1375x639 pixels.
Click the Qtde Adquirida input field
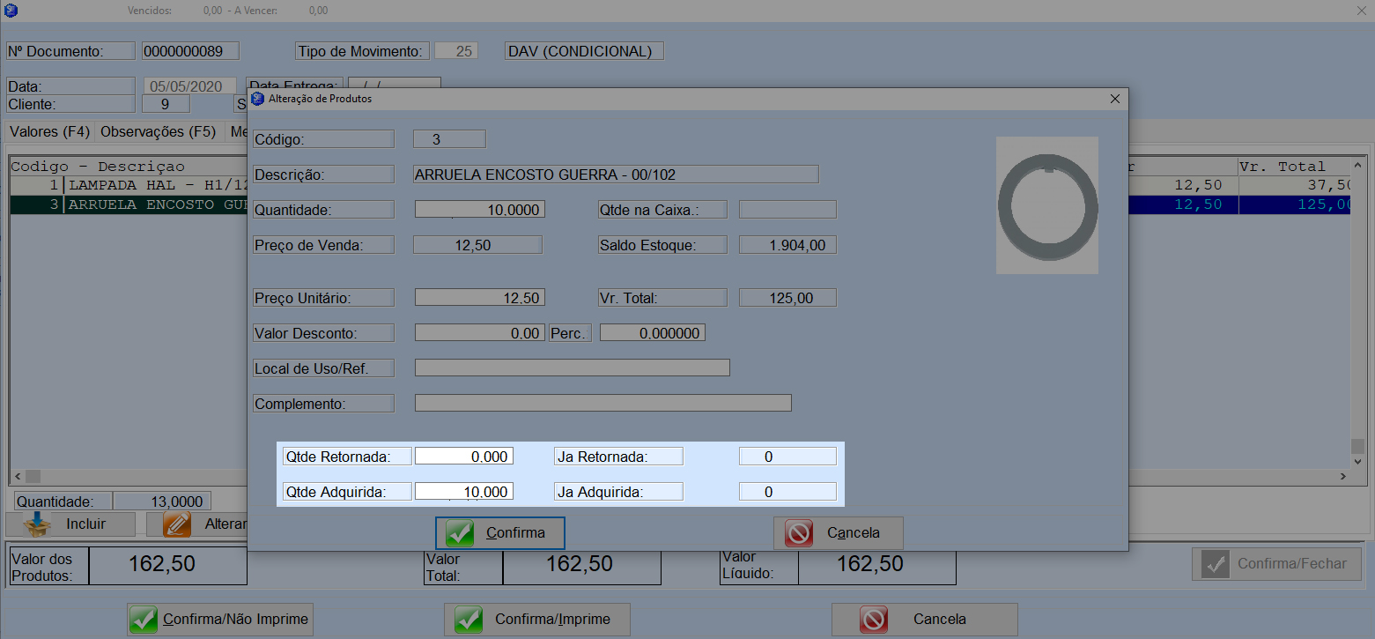463,492
